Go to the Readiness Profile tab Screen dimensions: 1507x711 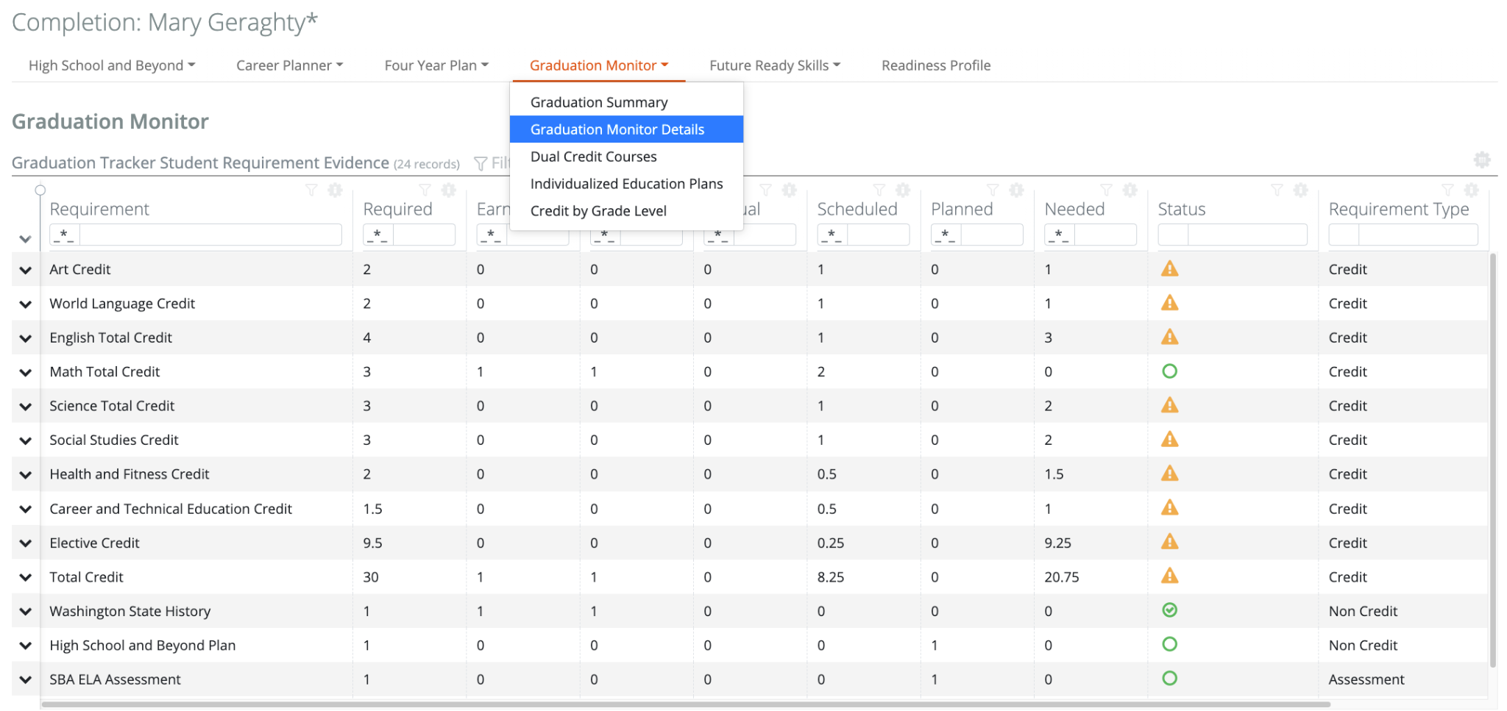coord(936,65)
